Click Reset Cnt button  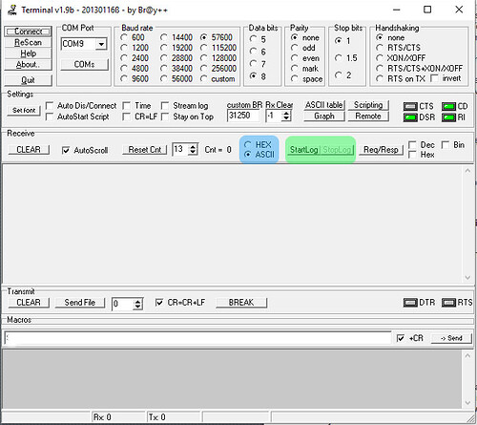coord(145,150)
